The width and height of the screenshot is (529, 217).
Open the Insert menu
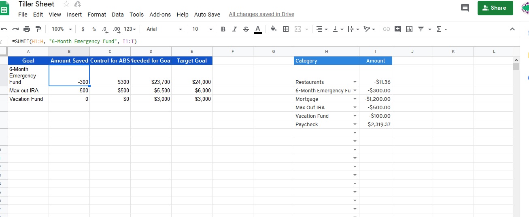(x=74, y=15)
